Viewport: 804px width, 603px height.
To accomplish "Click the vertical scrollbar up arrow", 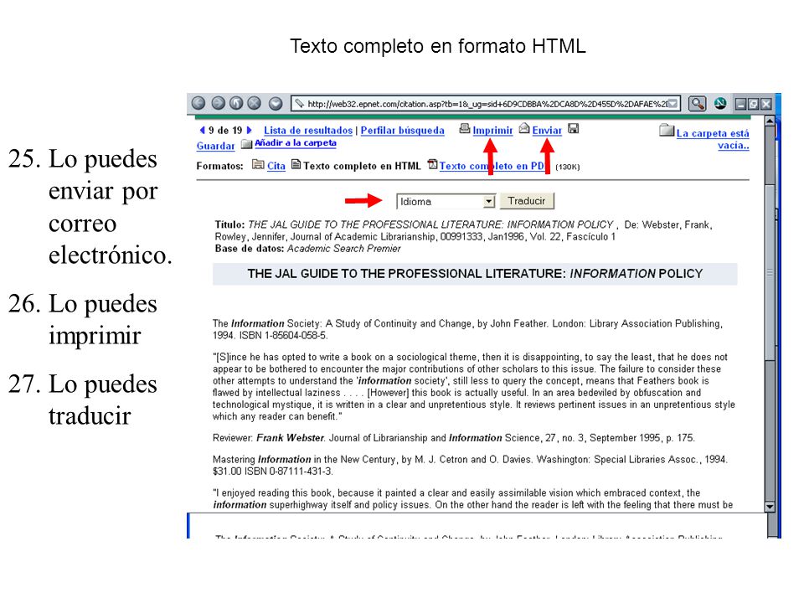I will click(x=770, y=121).
